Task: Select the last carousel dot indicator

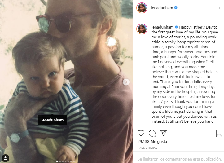Action: [74, 161]
